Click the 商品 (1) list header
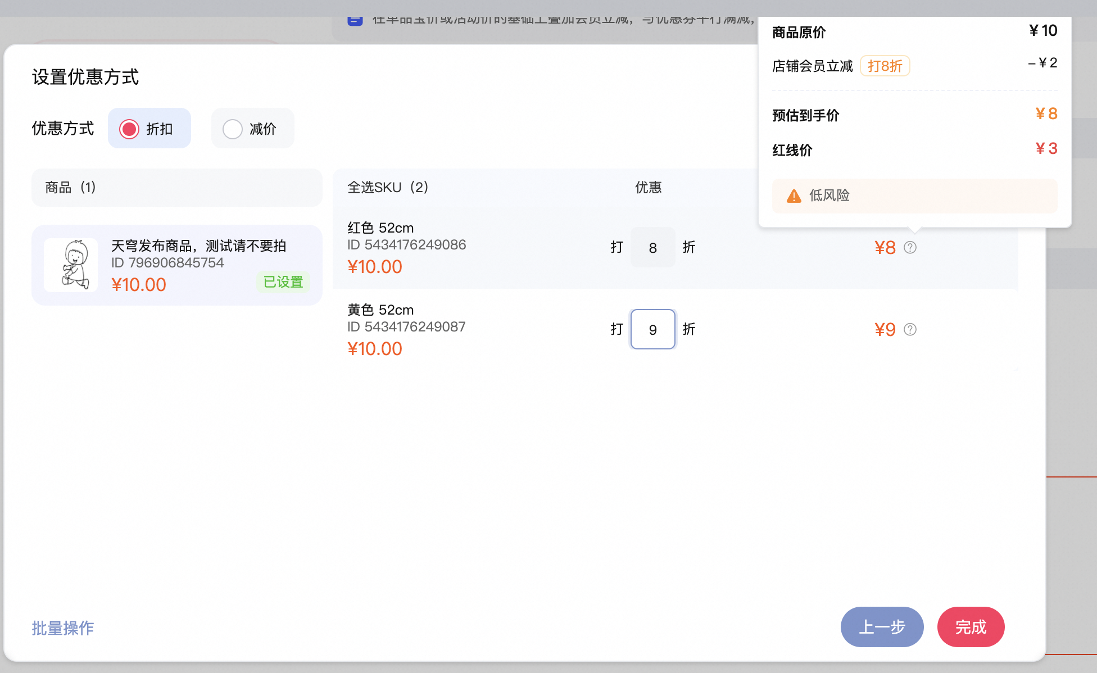 point(177,188)
